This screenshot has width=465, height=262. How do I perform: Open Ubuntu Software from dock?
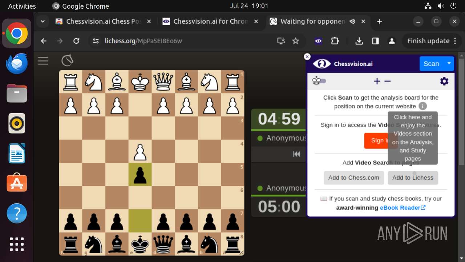pyautogui.click(x=17, y=183)
